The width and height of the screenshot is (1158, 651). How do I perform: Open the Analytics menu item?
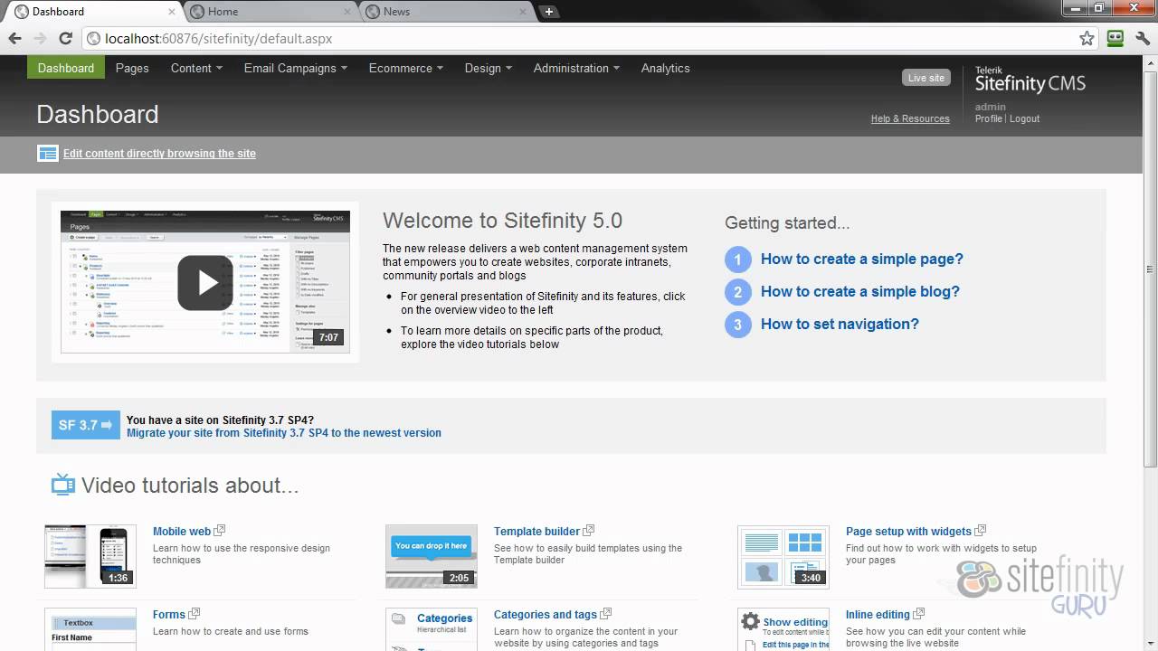point(665,68)
